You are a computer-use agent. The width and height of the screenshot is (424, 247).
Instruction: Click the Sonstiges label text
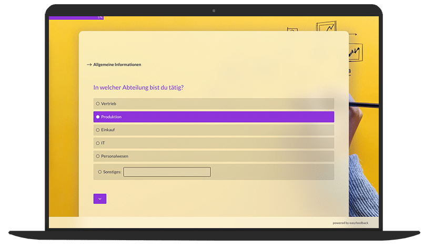(x=112, y=172)
